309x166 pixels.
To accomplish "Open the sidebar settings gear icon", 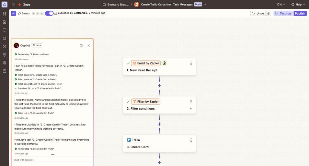I will [4, 63].
